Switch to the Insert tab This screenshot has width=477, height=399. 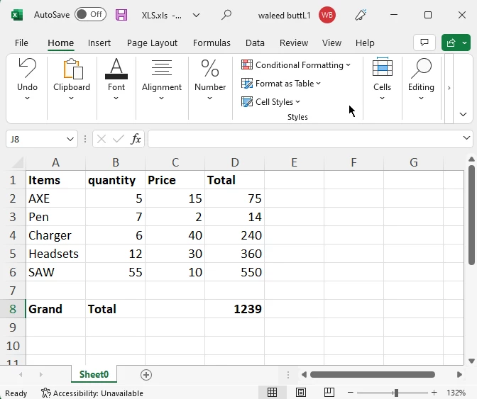(99, 43)
